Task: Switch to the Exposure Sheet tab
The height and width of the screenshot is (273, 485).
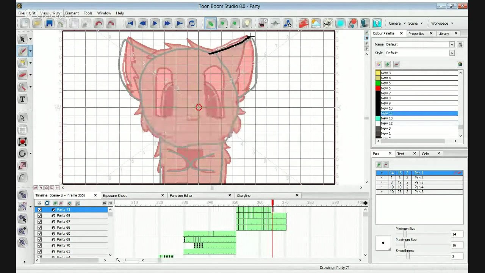Action: click(114, 196)
